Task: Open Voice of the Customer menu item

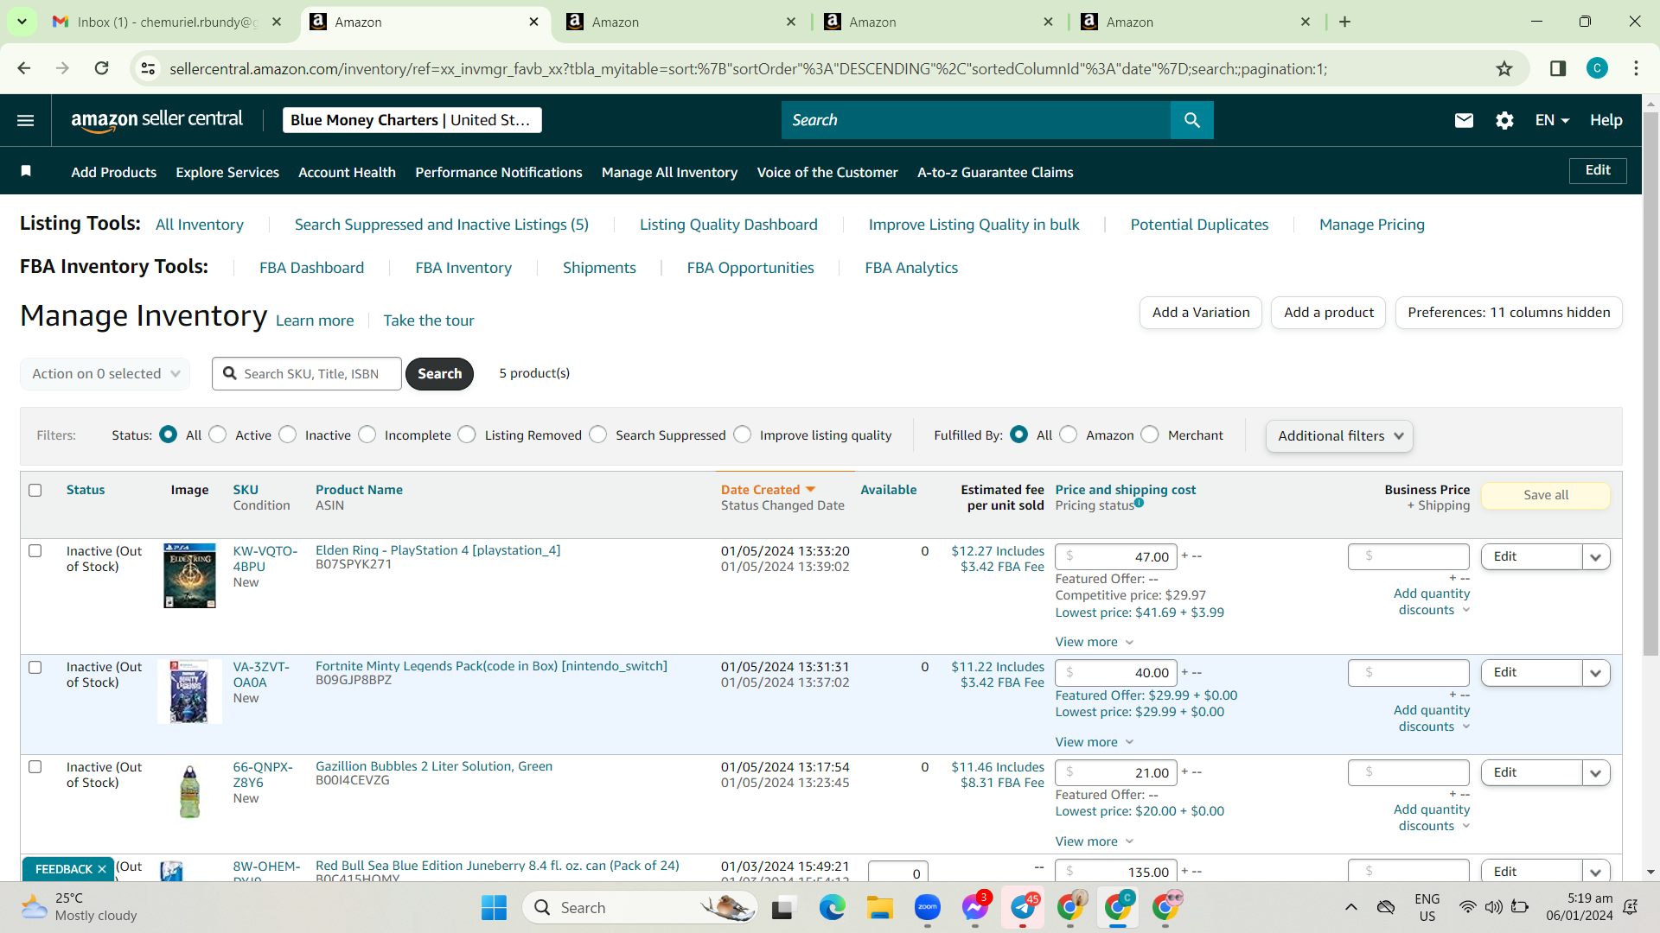Action: 827,172
